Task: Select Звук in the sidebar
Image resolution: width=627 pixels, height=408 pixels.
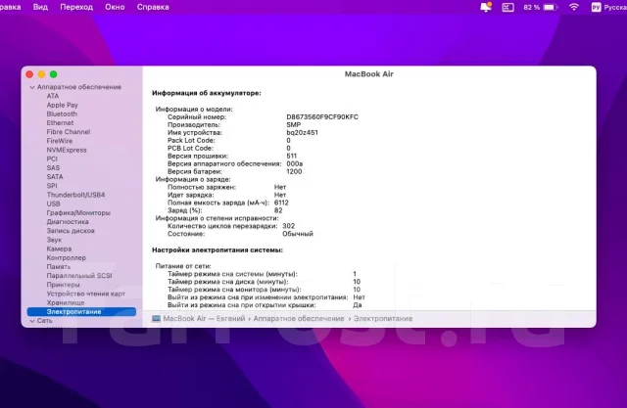Action: click(54, 240)
